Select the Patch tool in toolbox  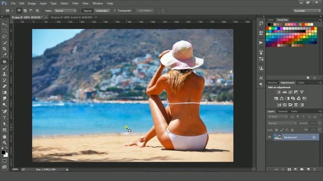tap(5, 62)
